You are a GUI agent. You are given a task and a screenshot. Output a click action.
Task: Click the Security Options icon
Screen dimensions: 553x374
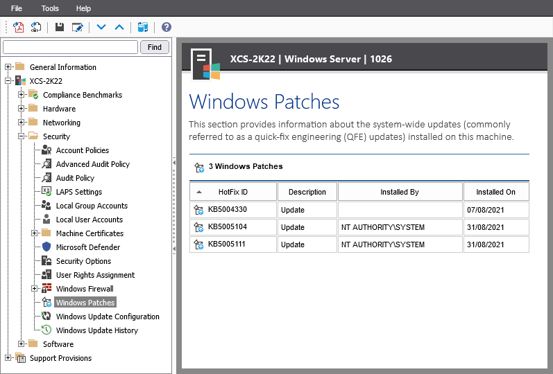pyautogui.click(x=46, y=261)
